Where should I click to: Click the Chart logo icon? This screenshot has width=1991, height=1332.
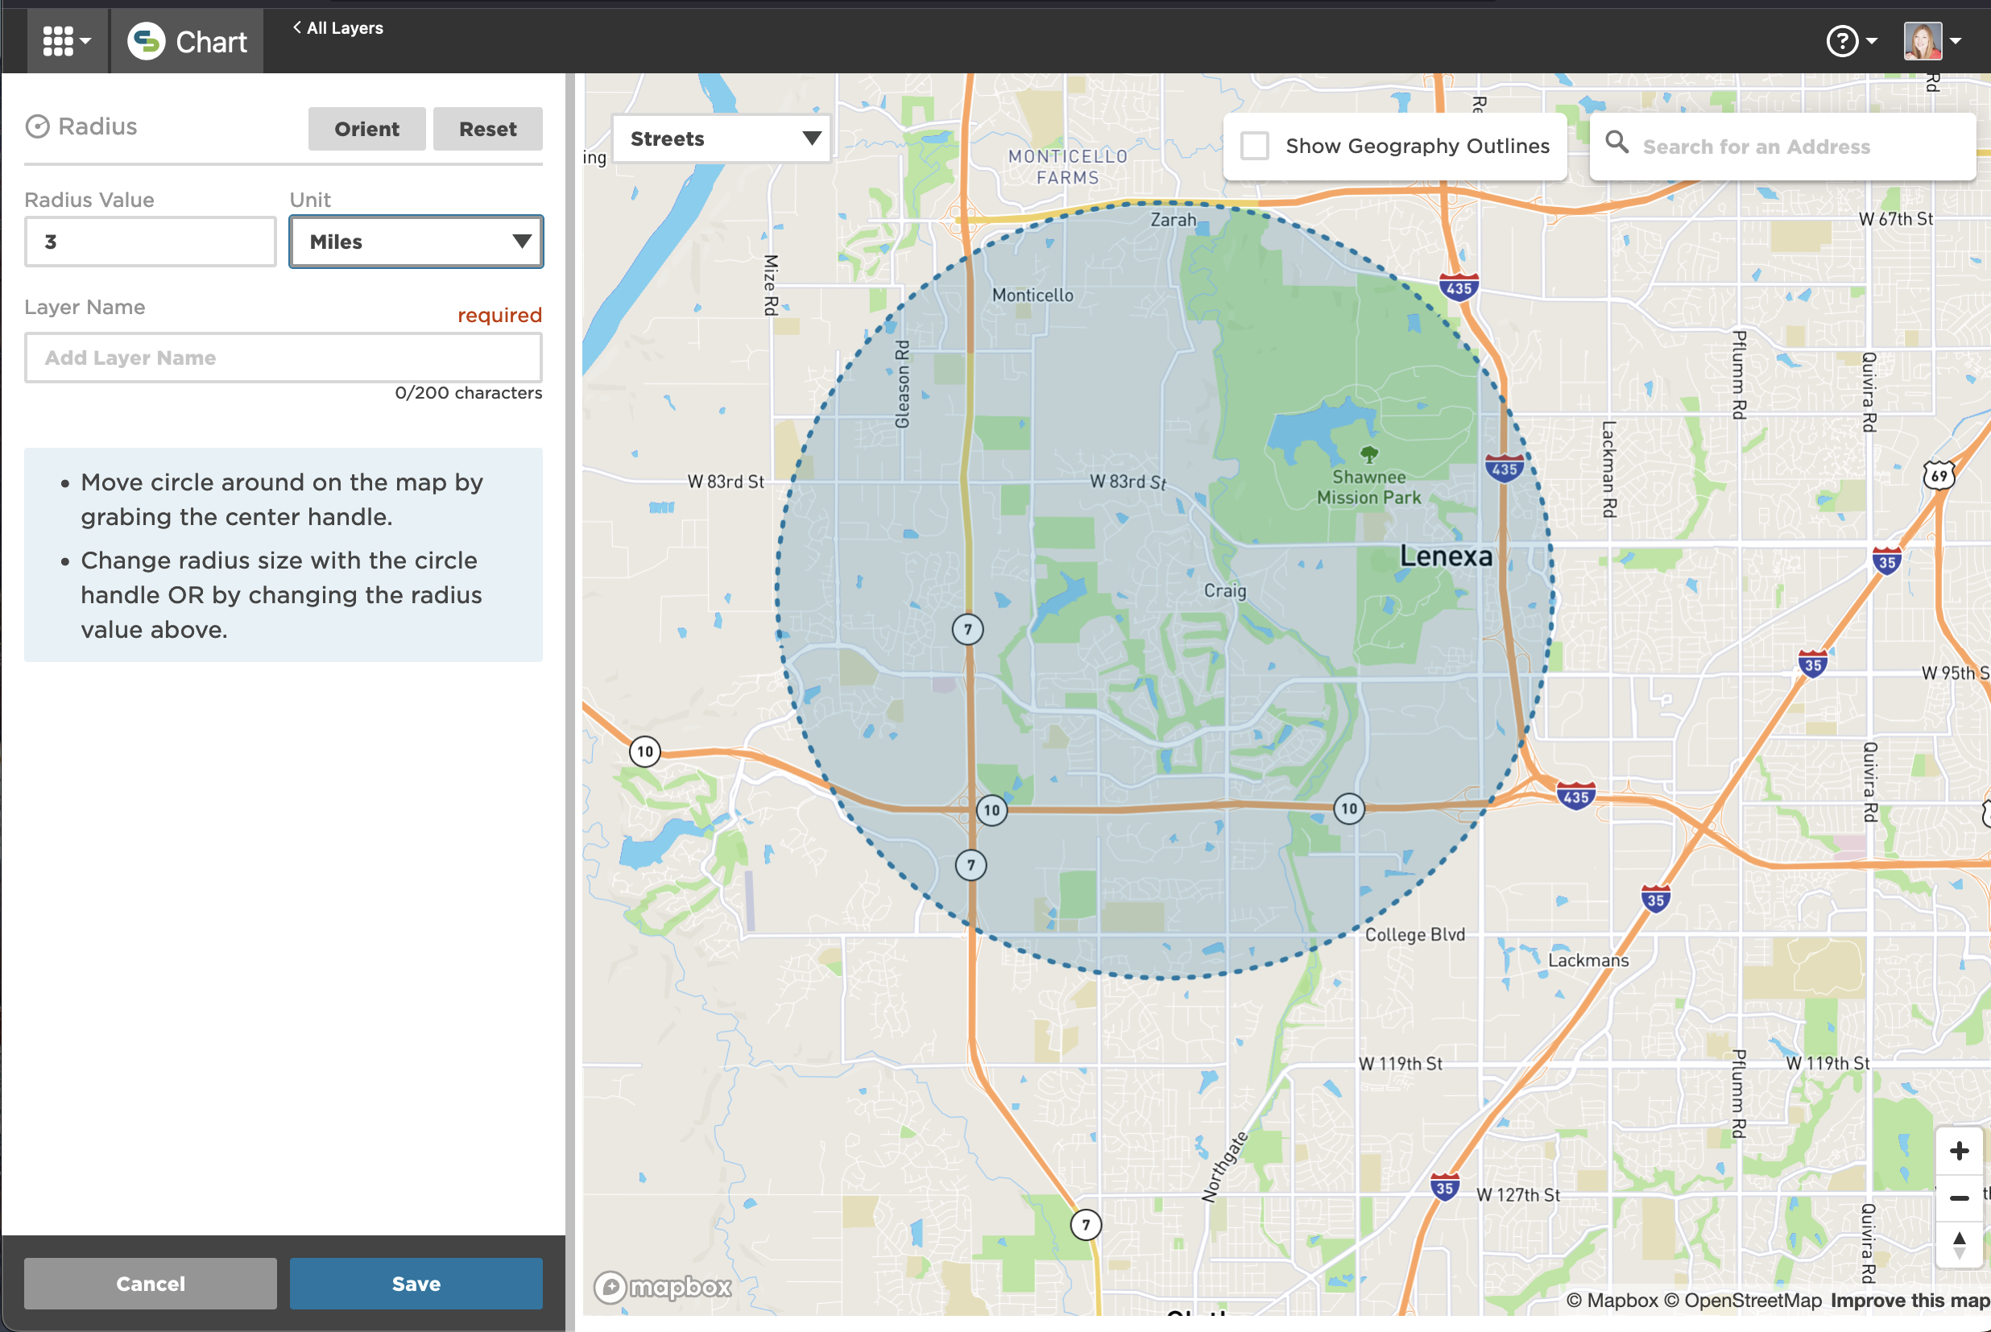click(x=146, y=41)
